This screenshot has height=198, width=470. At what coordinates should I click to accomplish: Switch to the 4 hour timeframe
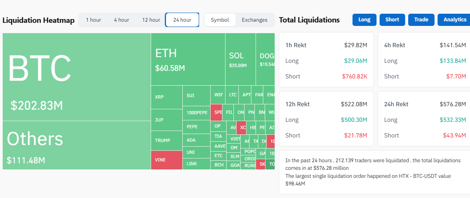[121, 20]
